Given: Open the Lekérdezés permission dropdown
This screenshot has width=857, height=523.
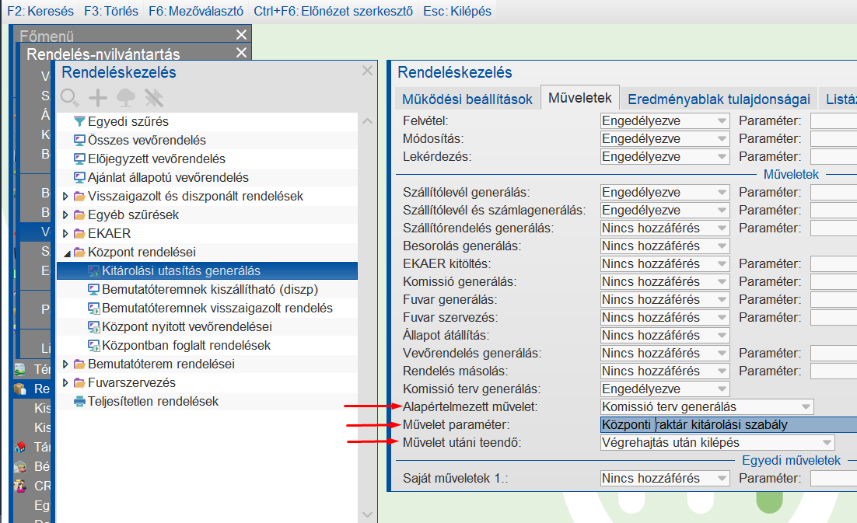Looking at the screenshot, I should (x=665, y=157).
